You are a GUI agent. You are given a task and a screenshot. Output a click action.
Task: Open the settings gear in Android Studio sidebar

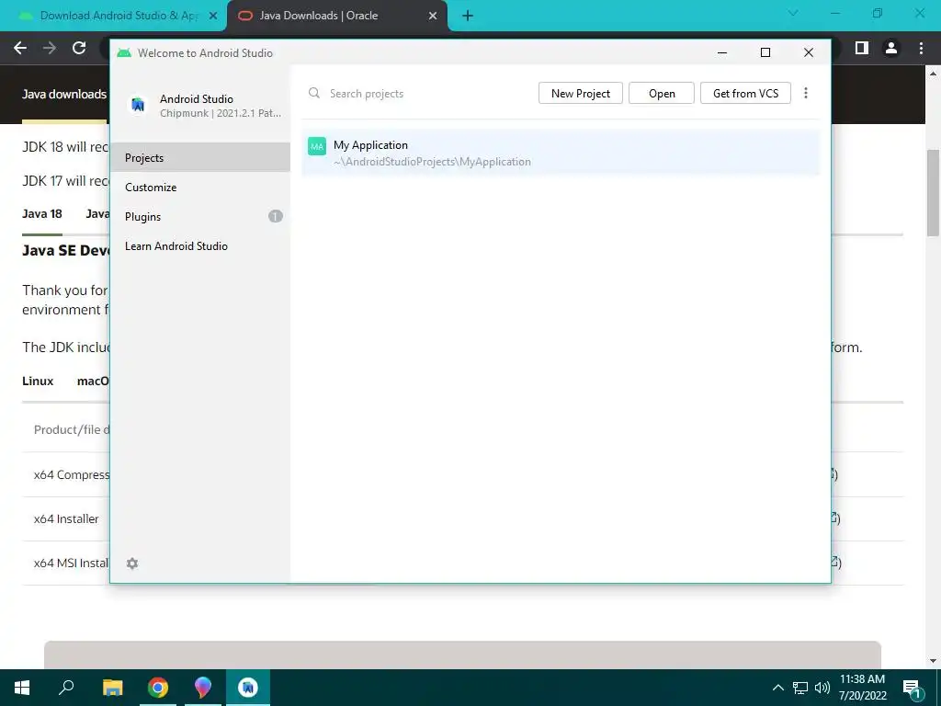tap(132, 564)
